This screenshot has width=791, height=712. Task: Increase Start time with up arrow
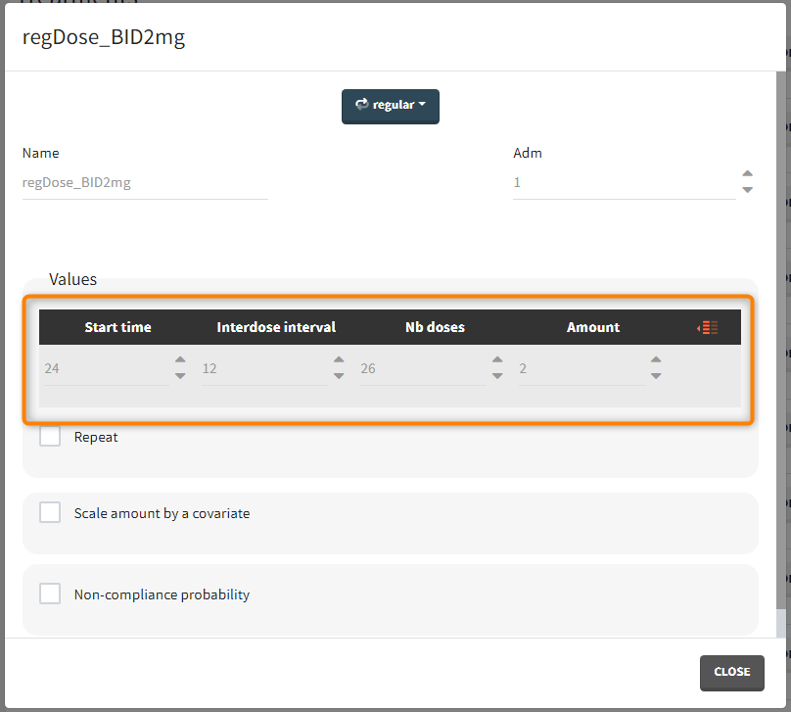tap(180, 361)
